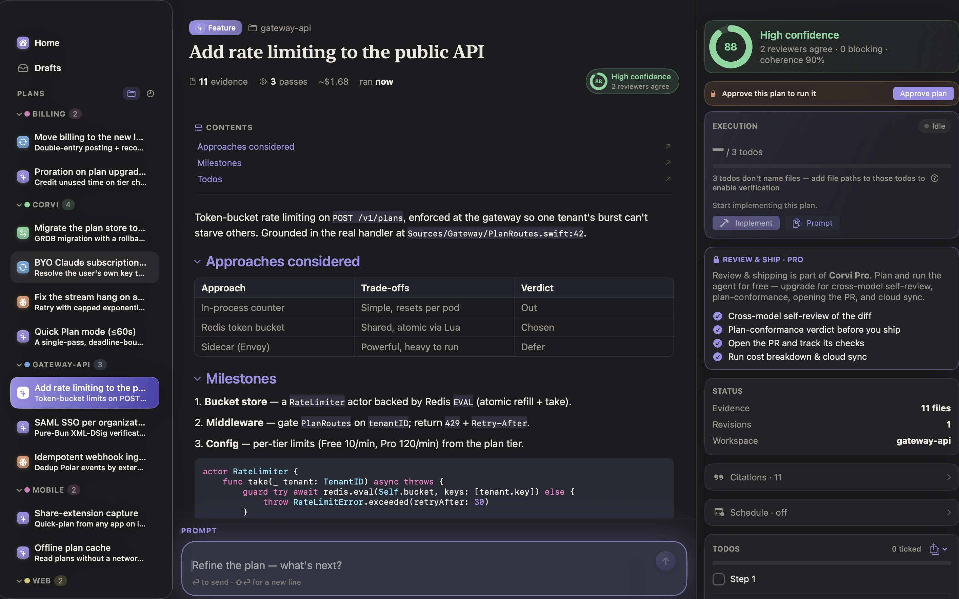Expand the Citations · 11 row
The image size is (959, 599).
point(831,477)
